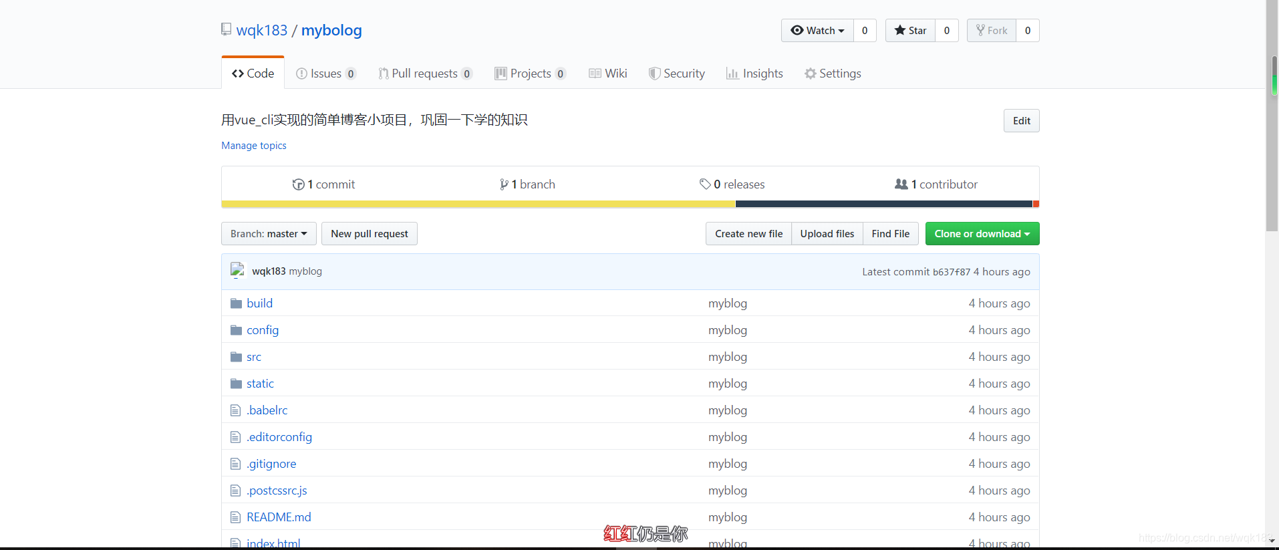Click dark segment of language bar

point(884,204)
